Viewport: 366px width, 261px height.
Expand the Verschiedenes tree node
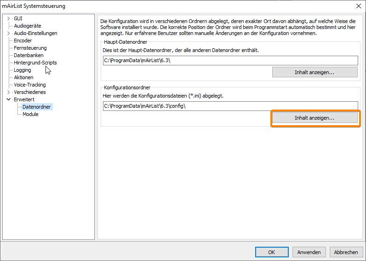(x=8, y=92)
